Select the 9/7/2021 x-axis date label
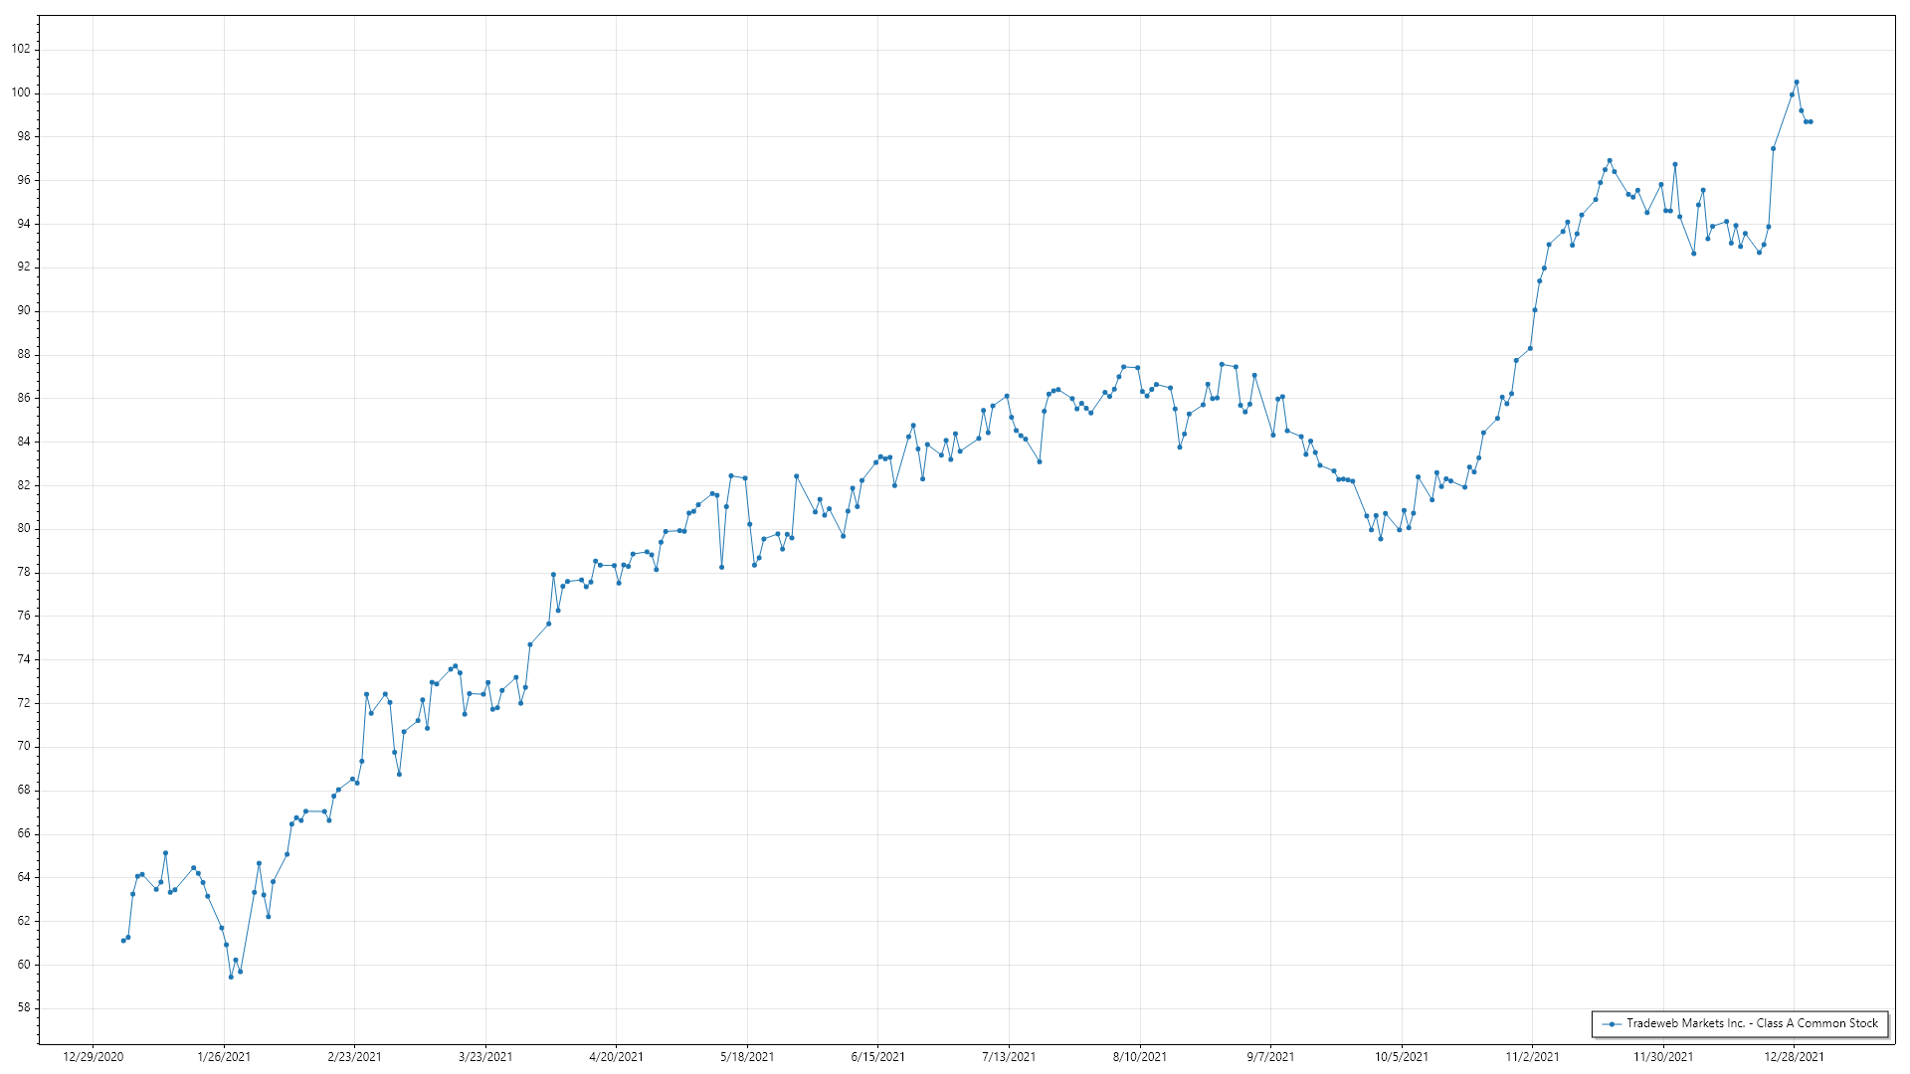Viewport: 1910px width, 1074px height. tap(1270, 1057)
